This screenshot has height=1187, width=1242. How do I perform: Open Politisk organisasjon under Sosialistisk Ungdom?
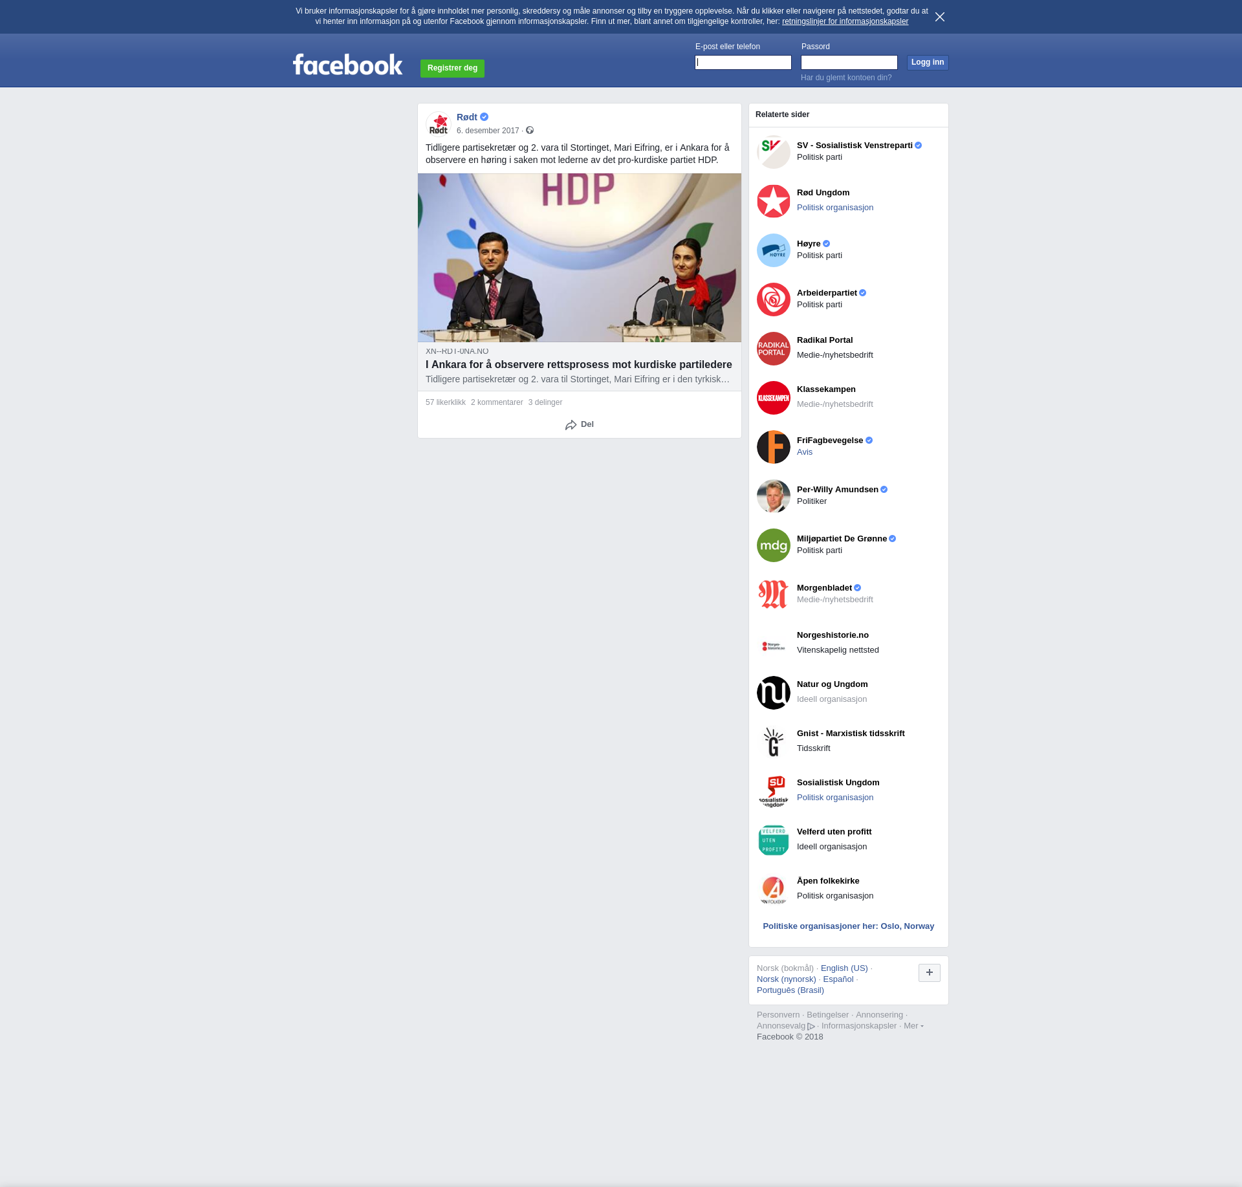(835, 798)
